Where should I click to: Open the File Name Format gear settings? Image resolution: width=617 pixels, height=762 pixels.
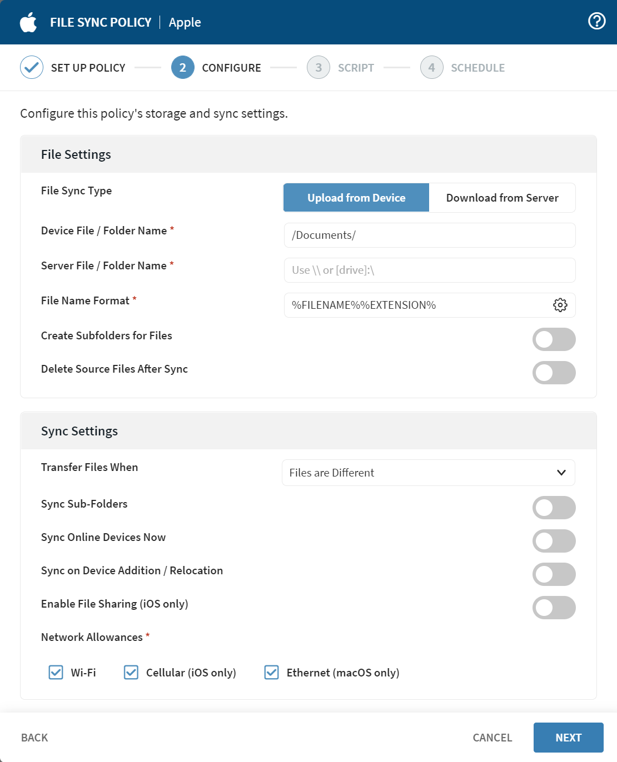[x=560, y=305]
